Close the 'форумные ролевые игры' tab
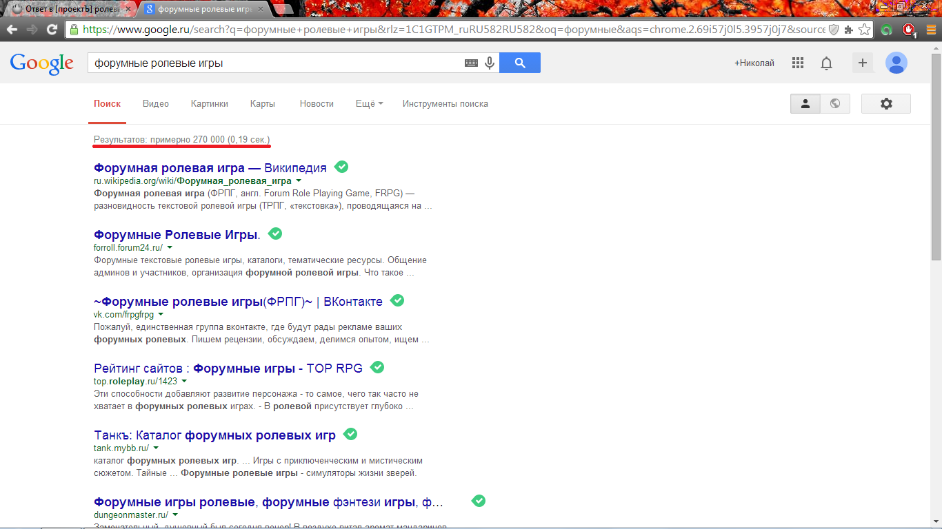 [x=261, y=9]
